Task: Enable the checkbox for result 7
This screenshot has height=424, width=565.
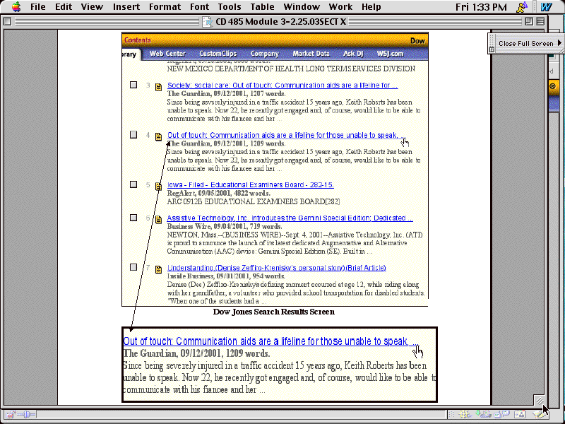Action: (x=133, y=267)
